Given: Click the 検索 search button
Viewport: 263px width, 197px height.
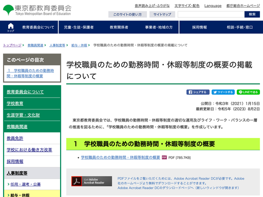Looking at the screenshot, I should 252,14.
